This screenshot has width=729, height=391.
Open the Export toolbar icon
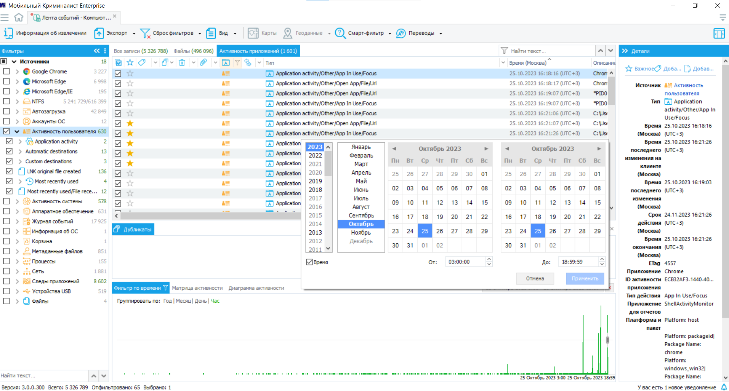tap(99, 33)
